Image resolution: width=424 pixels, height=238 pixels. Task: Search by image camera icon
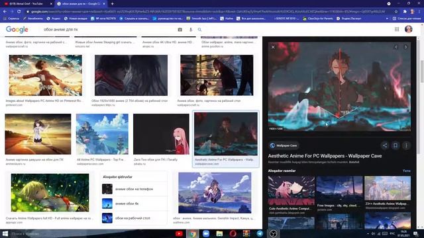[180, 29]
